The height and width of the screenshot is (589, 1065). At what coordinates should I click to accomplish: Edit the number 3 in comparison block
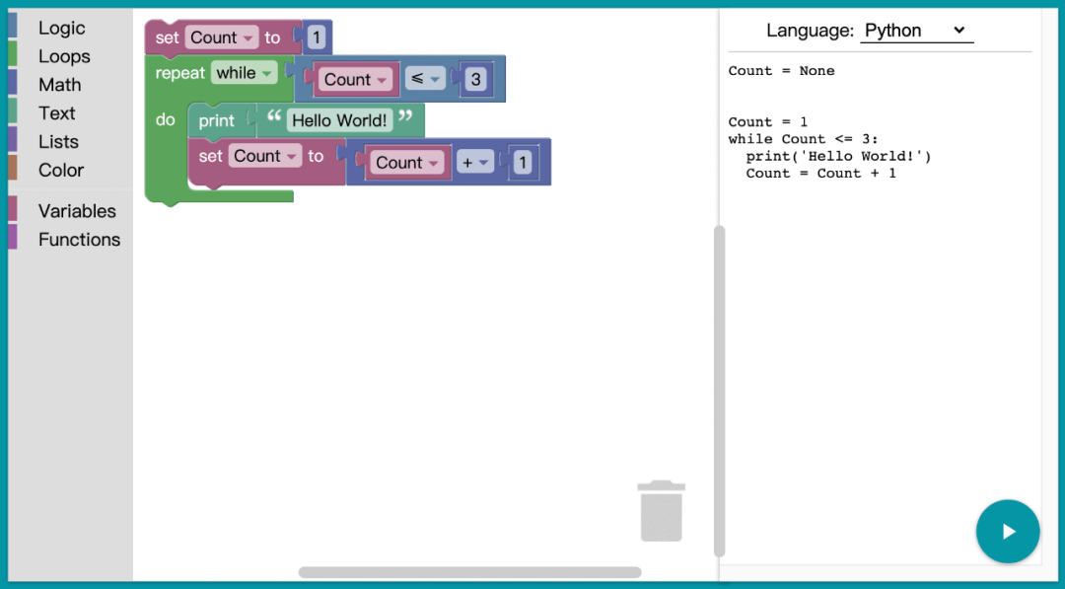tap(475, 80)
